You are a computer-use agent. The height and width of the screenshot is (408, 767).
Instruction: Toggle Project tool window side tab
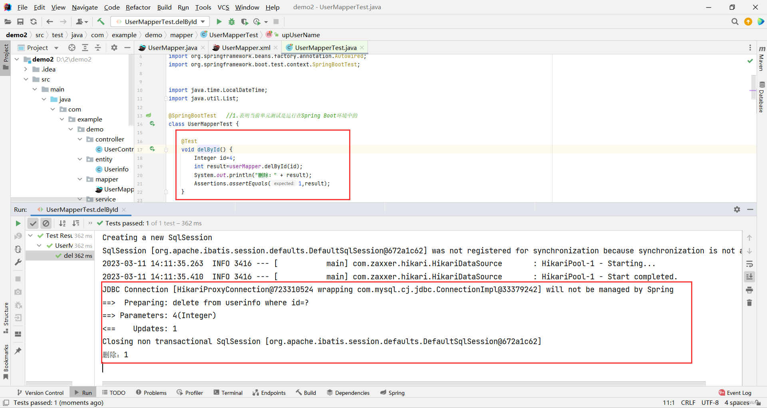pos(6,57)
